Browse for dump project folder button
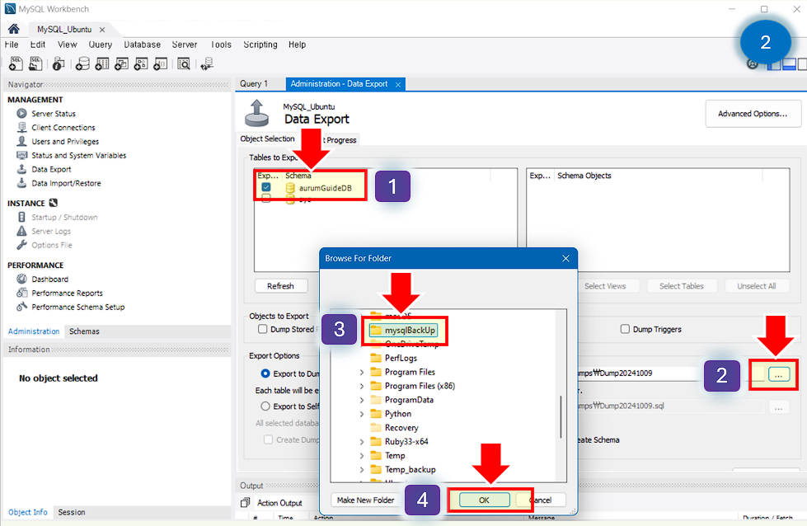This screenshot has width=807, height=526. 778,374
